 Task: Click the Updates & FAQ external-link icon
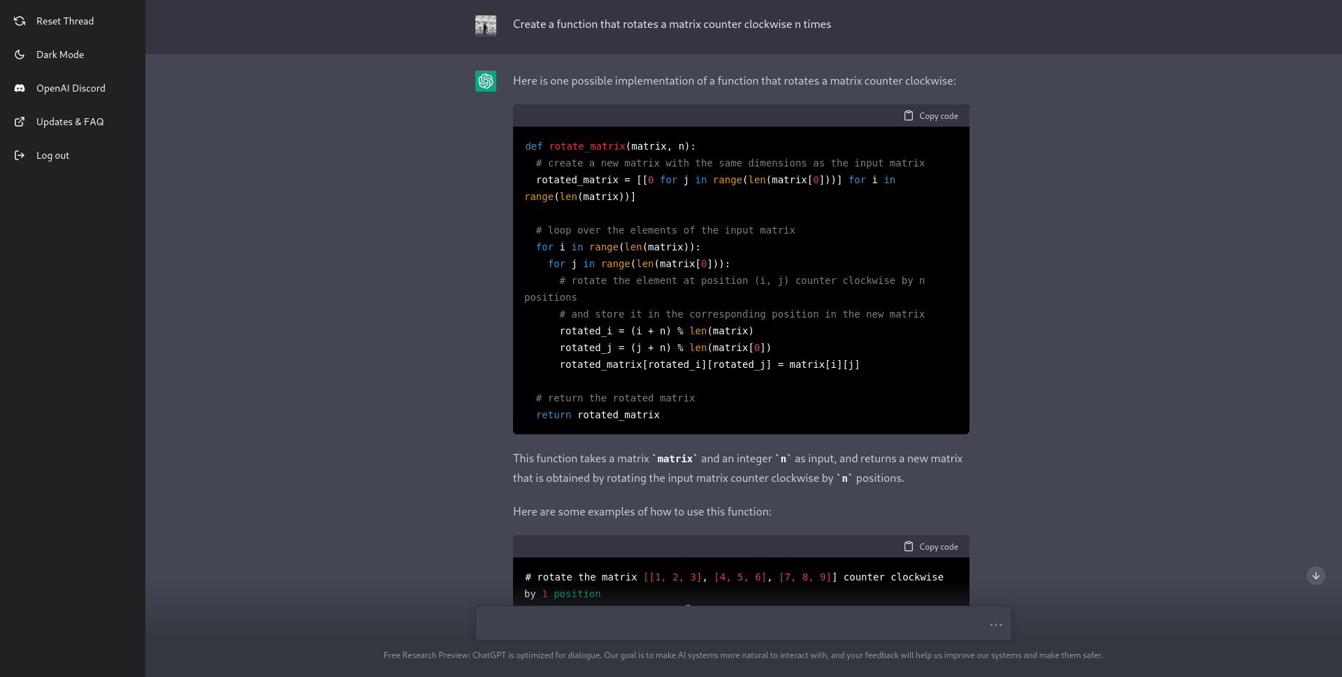(20, 122)
